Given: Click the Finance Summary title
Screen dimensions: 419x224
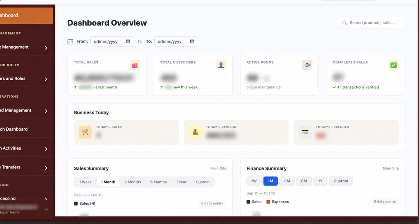Looking at the screenshot, I should click(266, 168).
